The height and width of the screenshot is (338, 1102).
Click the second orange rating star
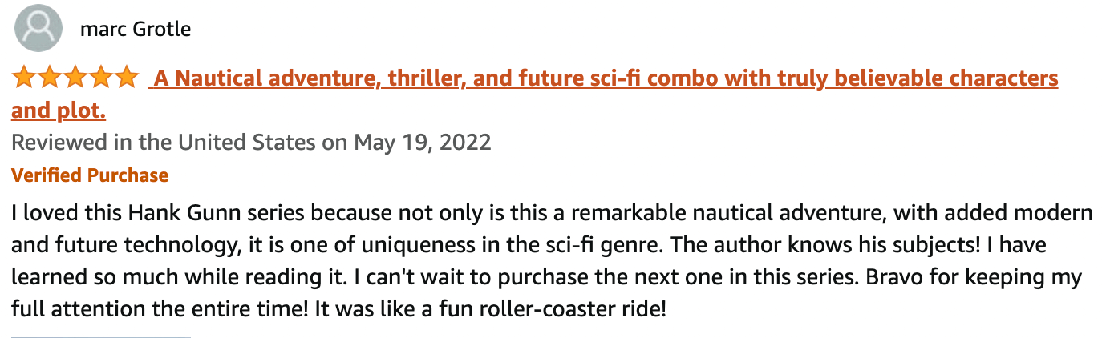(50, 78)
